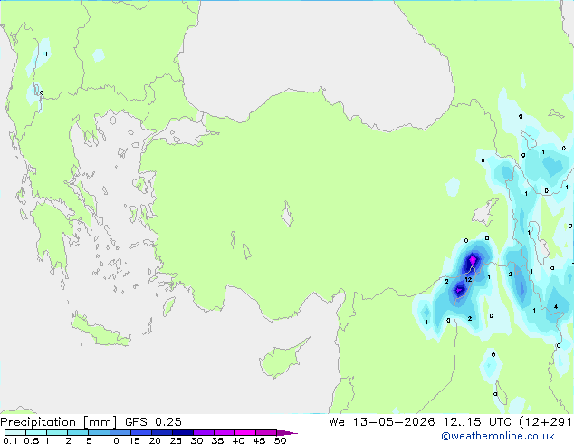The width and height of the screenshot is (574, 444).
Task: Click the 25–30 mm dark navy legend box
Action: click(183, 432)
